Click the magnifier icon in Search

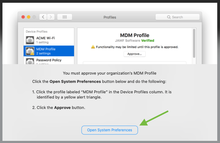point(169,17)
